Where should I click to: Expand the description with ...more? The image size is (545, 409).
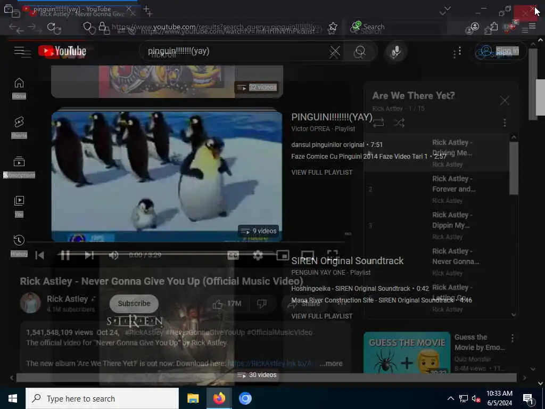tap(331, 363)
